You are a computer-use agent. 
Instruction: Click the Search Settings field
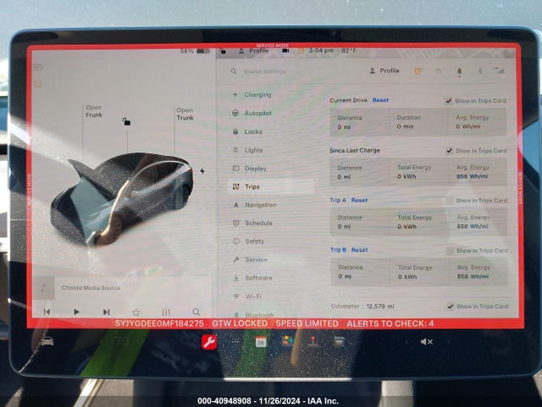(265, 71)
